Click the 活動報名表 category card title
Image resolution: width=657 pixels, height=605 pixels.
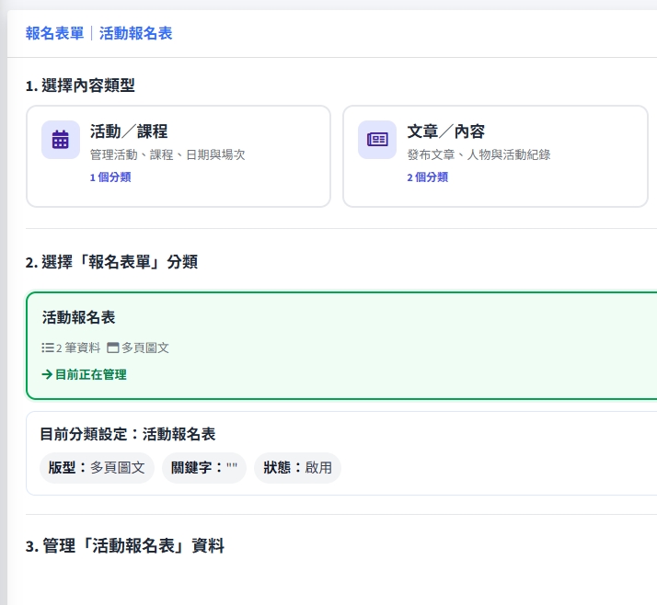78,317
